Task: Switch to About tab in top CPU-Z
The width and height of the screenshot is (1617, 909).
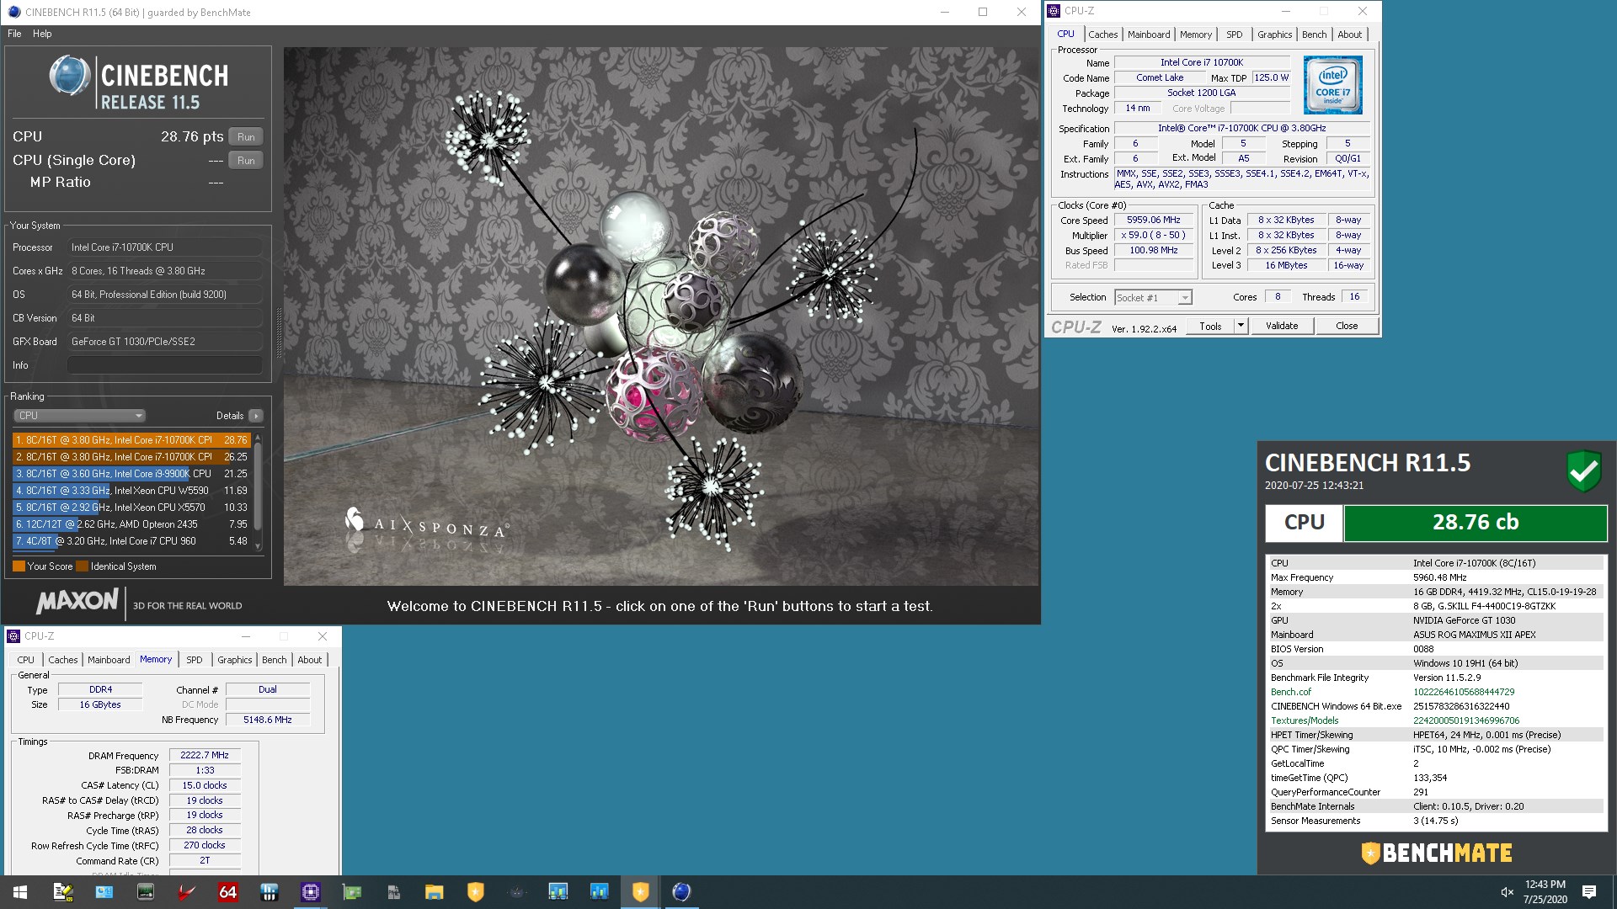Action: (x=1349, y=35)
